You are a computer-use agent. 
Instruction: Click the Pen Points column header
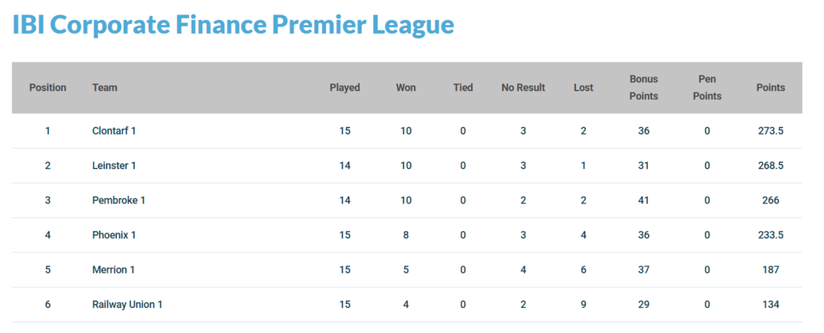pyautogui.click(x=707, y=88)
